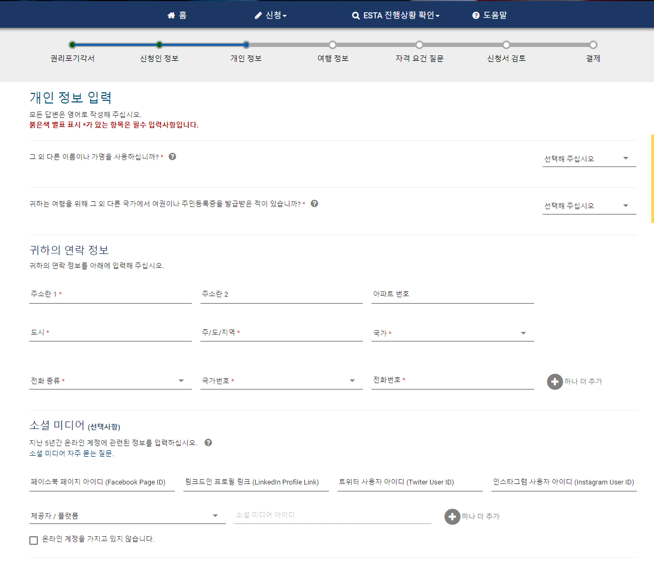Focus the Facebook Page ID field
The width and height of the screenshot is (654, 564).
coord(102,482)
